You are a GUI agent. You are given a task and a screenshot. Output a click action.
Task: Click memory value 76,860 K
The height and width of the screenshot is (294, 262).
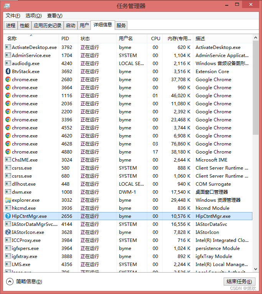181,144
